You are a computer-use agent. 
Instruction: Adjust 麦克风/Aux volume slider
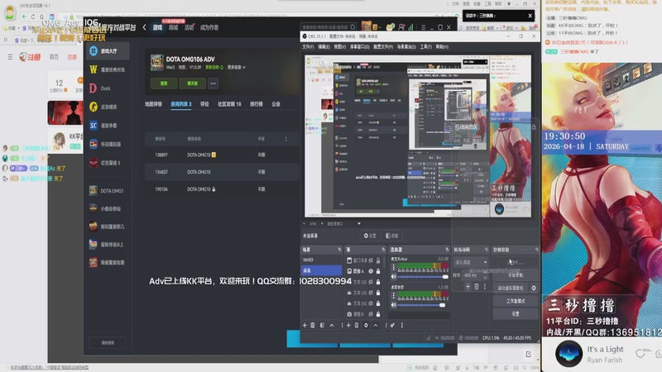(423, 277)
